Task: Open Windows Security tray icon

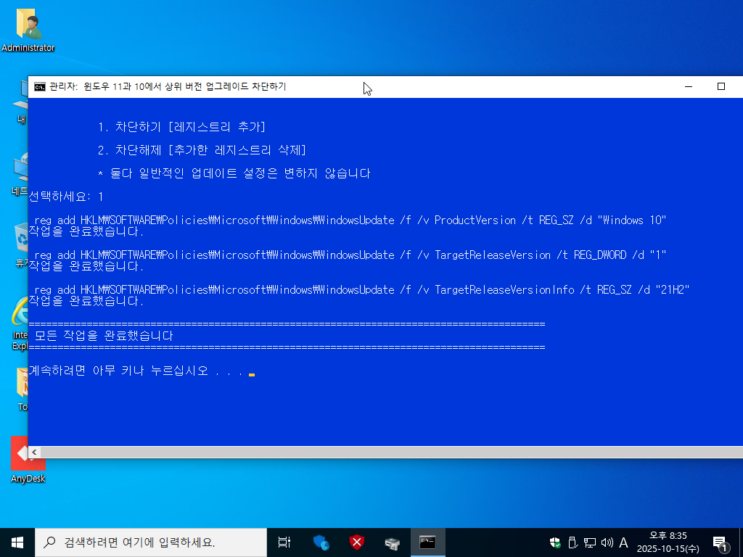Action: [x=555, y=542]
